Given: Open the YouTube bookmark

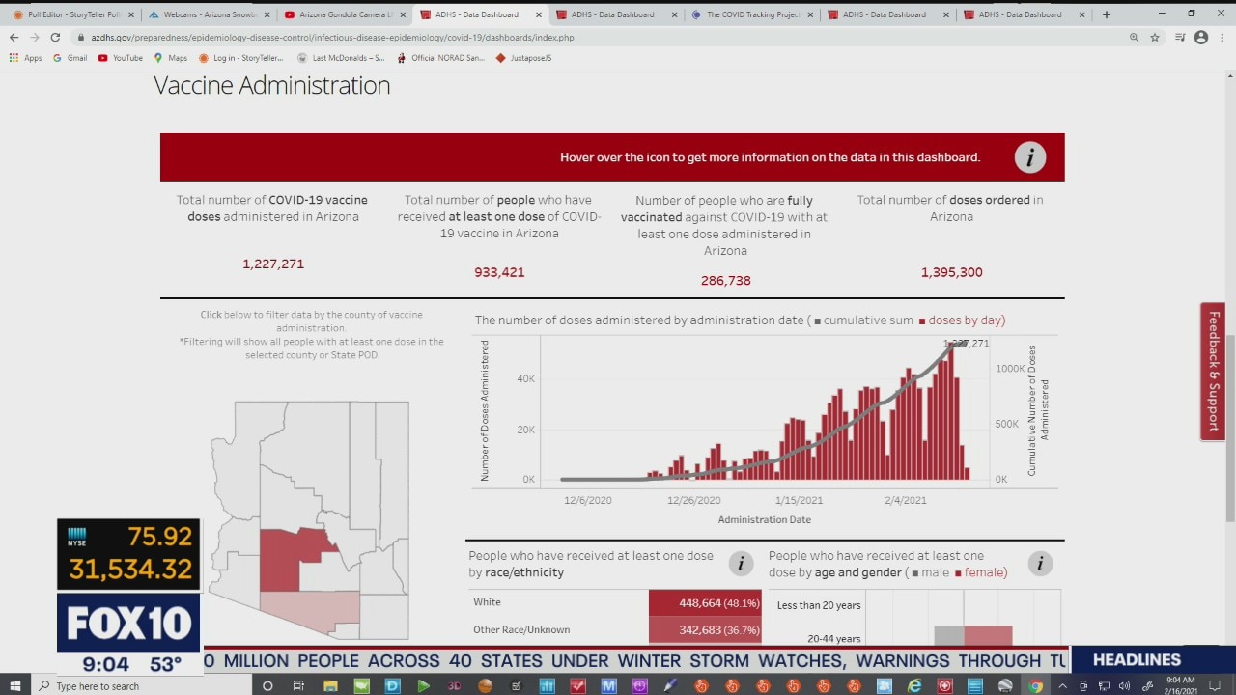Looking at the screenshot, I should [120, 58].
